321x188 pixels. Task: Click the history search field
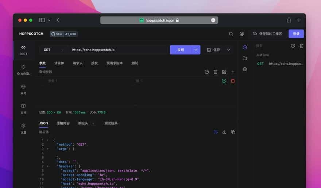pos(271,46)
